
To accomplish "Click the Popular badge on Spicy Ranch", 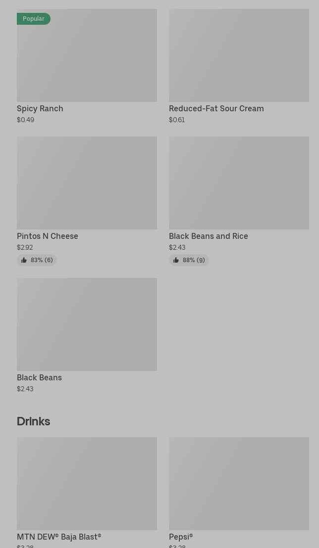I will click(x=33, y=19).
